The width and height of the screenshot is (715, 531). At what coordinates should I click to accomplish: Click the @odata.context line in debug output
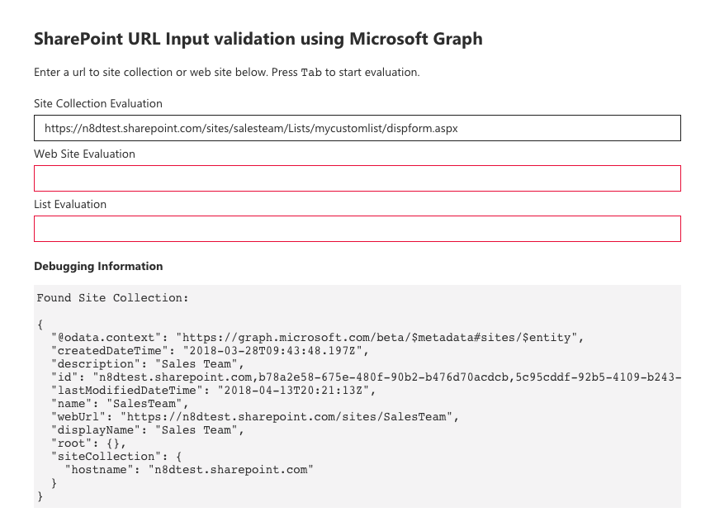(x=317, y=338)
